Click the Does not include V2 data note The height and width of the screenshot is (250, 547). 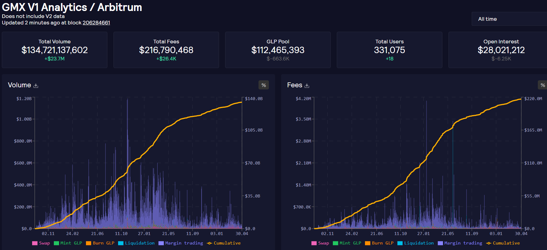[33, 16]
